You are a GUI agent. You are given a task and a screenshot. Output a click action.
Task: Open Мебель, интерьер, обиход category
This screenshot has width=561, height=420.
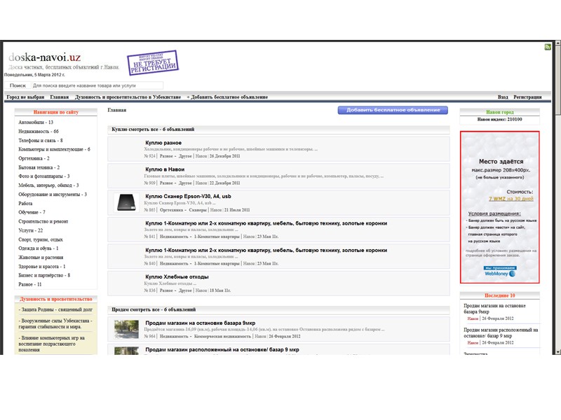tap(48, 185)
